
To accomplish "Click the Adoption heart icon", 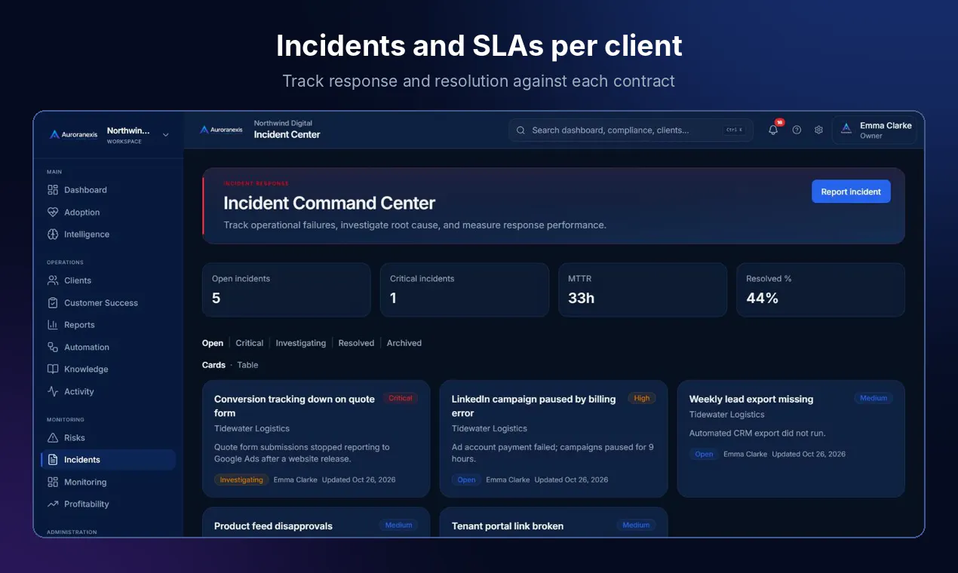I will (53, 213).
